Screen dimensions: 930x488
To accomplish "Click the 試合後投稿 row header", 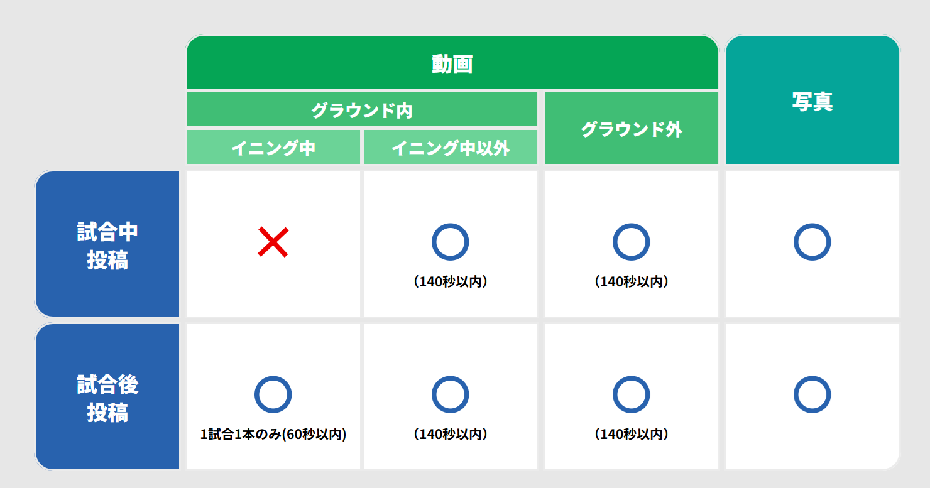I will [107, 398].
